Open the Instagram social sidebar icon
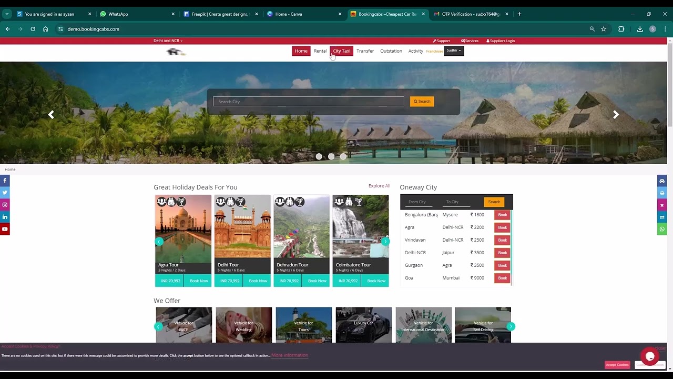This screenshot has height=379, width=673. (5, 205)
